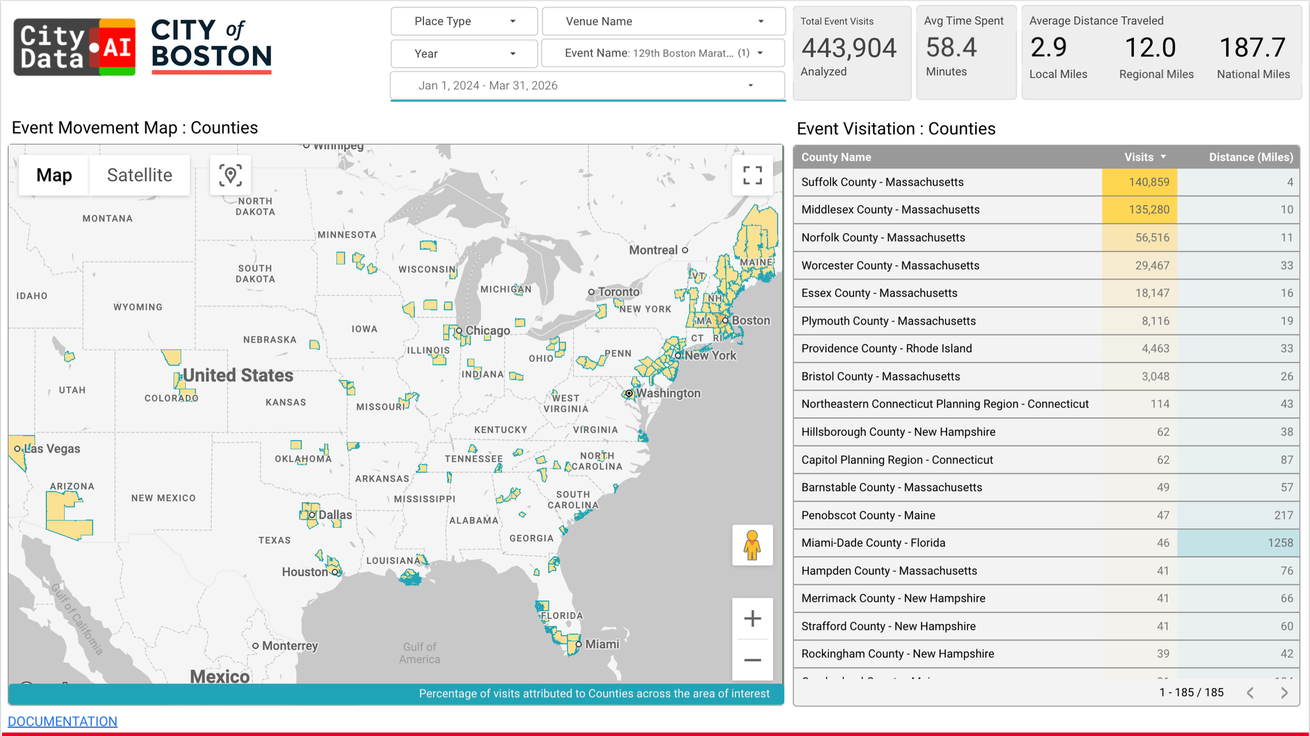Click the City Data AI logo
The height and width of the screenshot is (736, 1310).
[75, 47]
